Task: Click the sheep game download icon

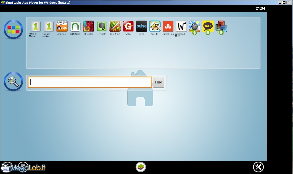Action: [x=195, y=27]
